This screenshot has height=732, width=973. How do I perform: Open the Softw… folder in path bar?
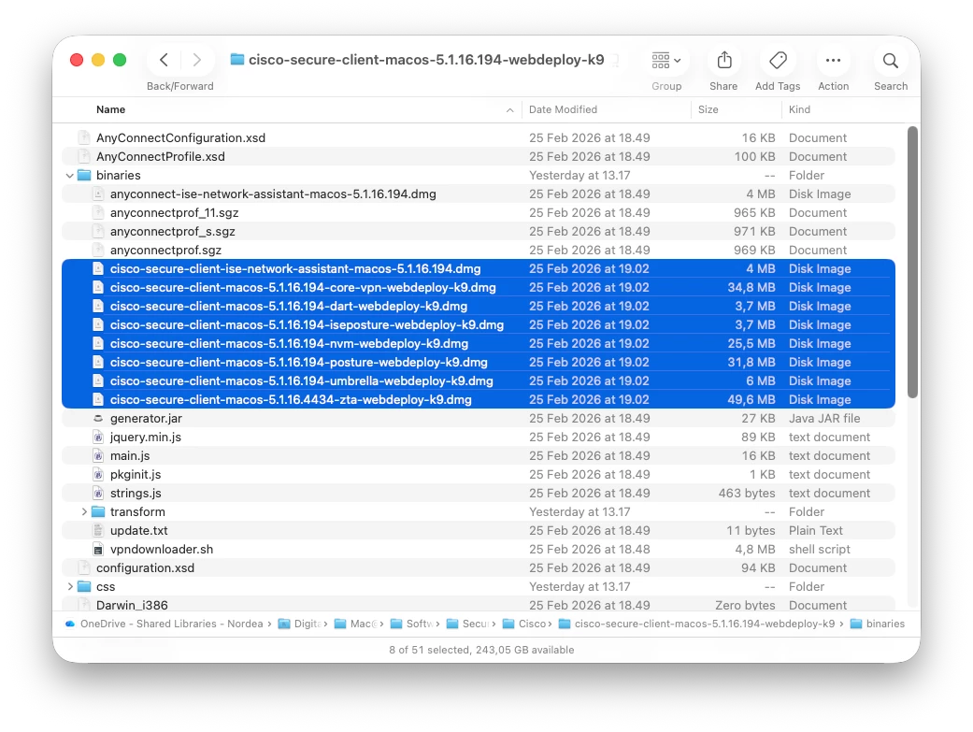411,624
